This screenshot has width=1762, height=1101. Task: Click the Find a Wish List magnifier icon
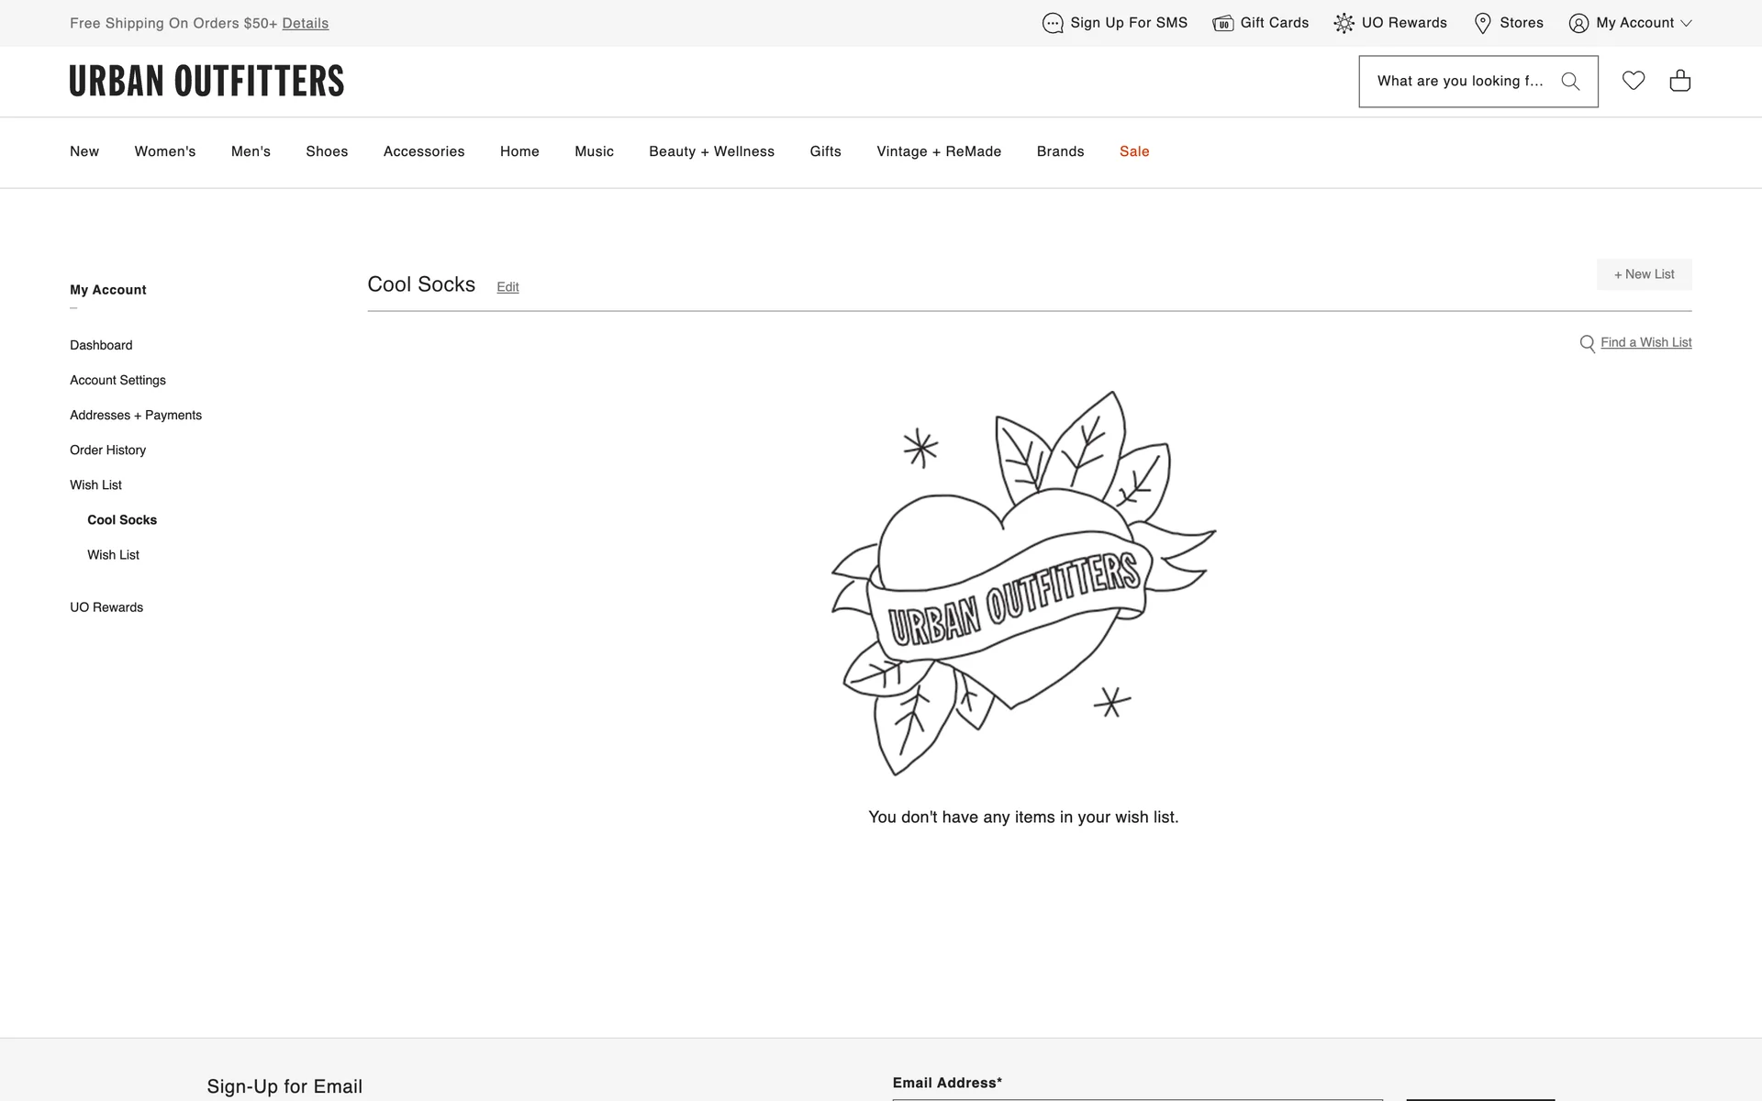[x=1587, y=343]
